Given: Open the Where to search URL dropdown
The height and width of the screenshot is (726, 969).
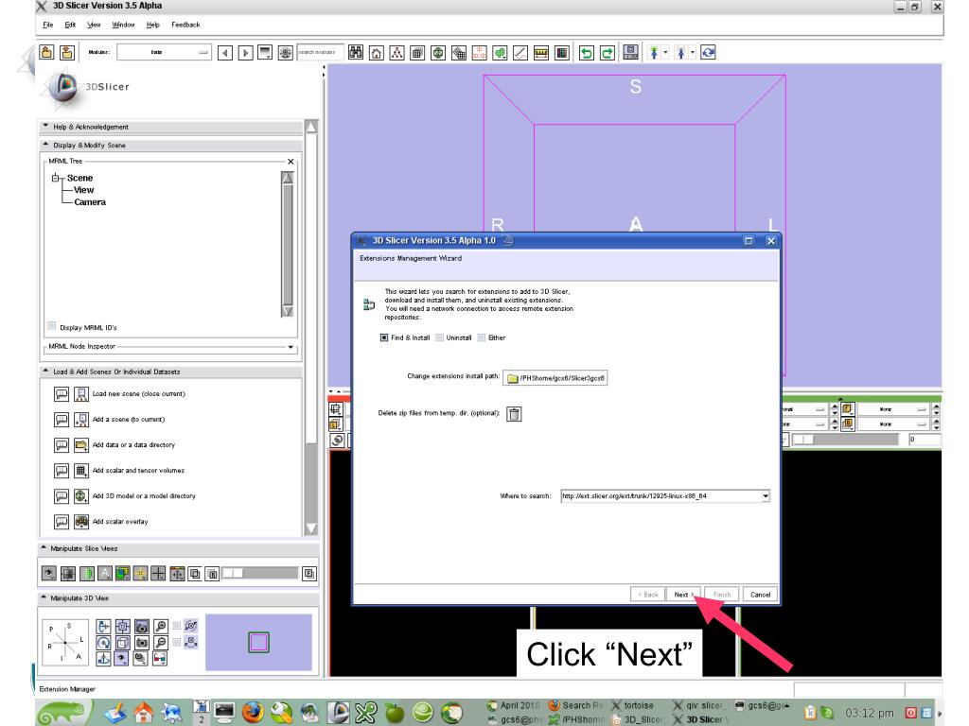Looking at the screenshot, I should tap(765, 495).
